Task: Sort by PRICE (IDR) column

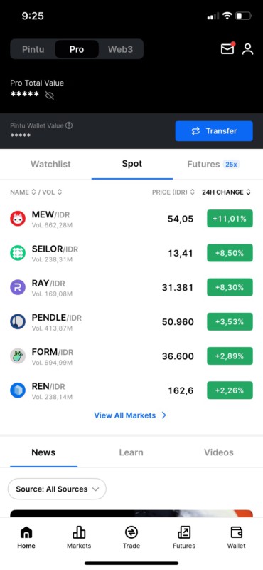Action: click(173, 192)
